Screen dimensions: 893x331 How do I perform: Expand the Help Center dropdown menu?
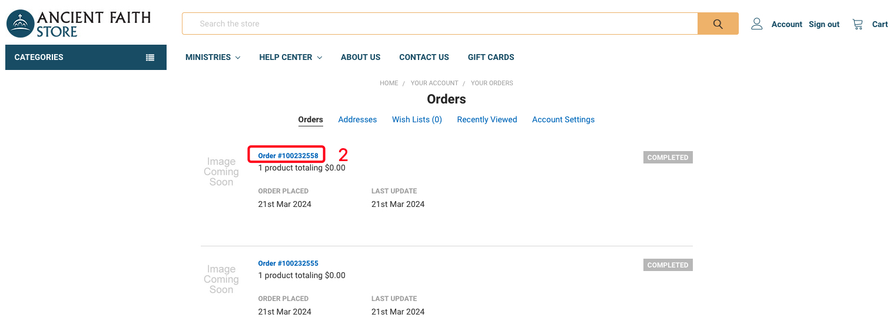[x=290, y=57]
